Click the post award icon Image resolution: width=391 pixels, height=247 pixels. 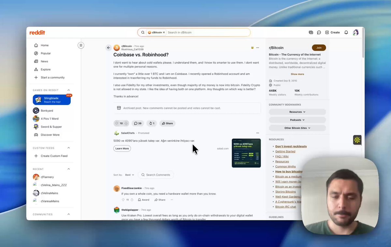point(252,48)
